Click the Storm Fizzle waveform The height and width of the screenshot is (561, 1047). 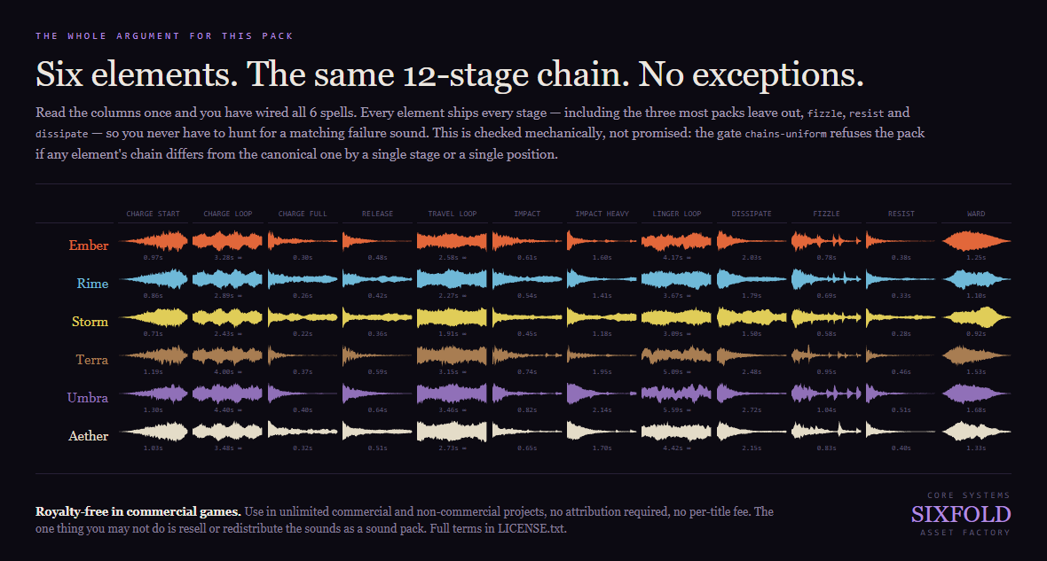827,317
